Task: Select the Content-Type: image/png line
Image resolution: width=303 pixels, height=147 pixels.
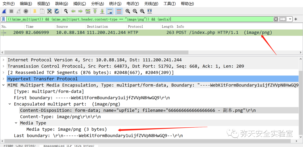Action: point(60,117)
